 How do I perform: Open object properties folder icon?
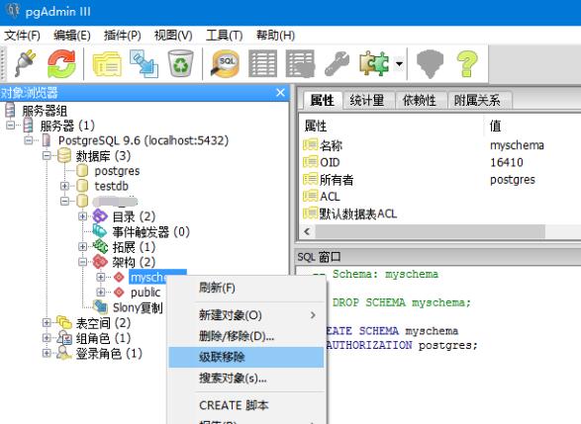point(107,64)
